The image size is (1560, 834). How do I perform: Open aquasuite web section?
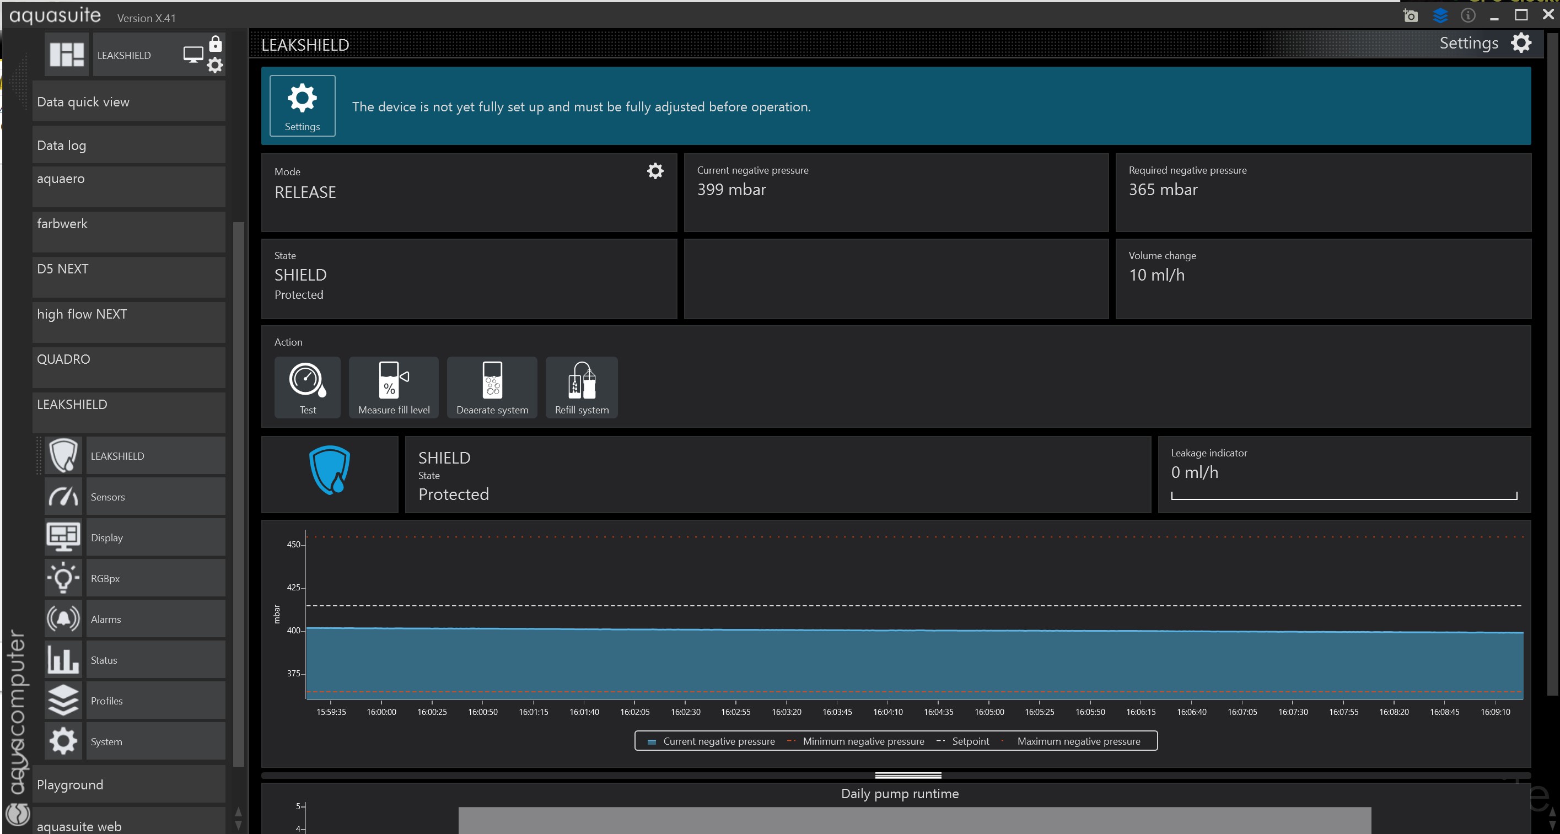tap(129, 821)
